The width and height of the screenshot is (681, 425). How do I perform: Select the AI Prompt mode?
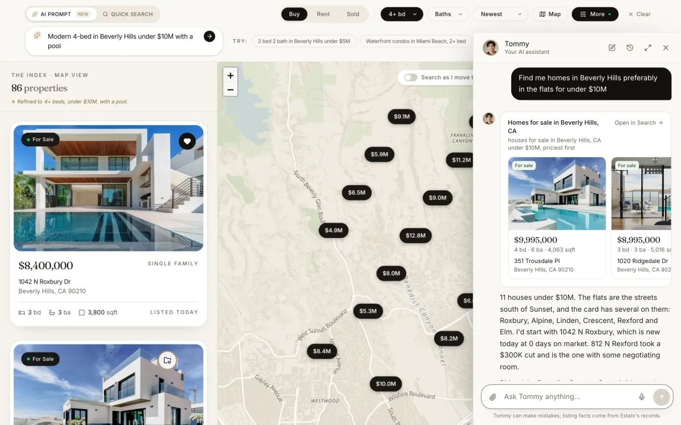[x=61, y=14]
